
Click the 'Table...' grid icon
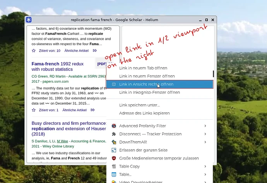(x=114, y=175)
